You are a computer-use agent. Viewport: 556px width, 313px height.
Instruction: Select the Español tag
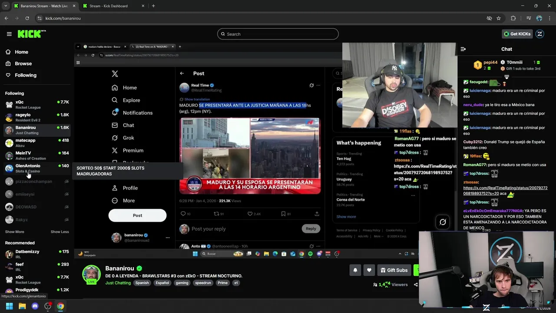[162, 283]
